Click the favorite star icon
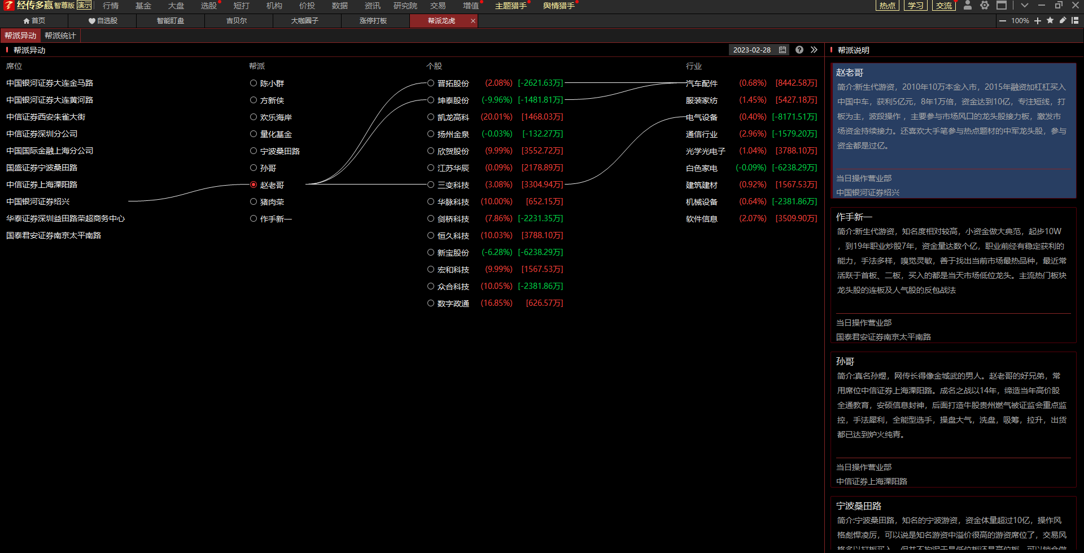 (1050, 20)
